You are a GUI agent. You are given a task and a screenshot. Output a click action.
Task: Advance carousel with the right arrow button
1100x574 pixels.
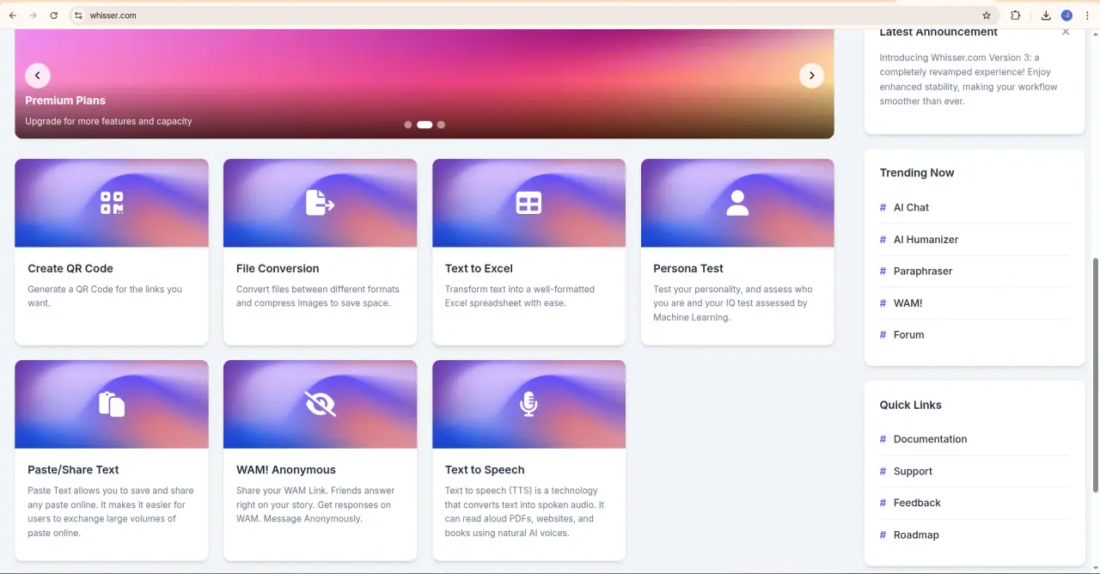point(811,76)
